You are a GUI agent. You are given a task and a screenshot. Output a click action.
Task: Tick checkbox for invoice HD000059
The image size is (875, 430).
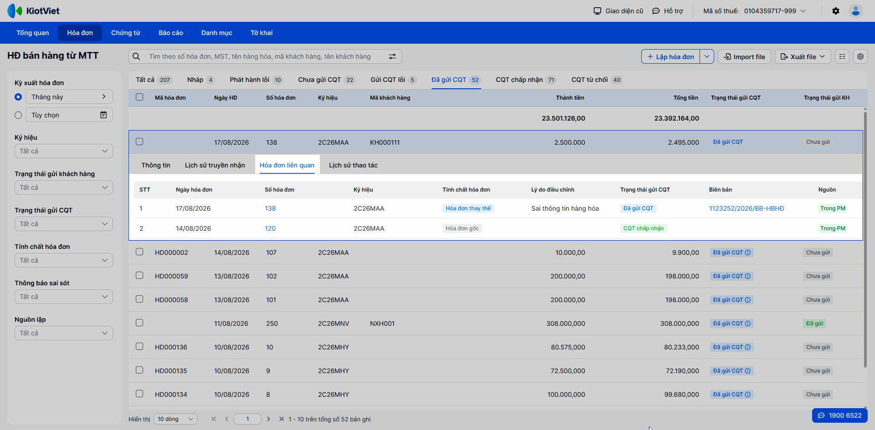coord(139,275)
